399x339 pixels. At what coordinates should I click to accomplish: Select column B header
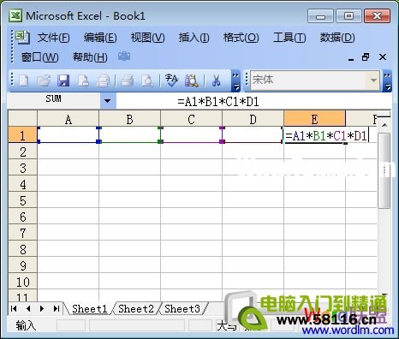130,119
